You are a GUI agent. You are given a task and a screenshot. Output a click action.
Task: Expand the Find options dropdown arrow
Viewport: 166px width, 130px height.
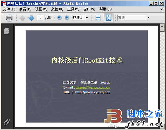(x=148, y=18)
